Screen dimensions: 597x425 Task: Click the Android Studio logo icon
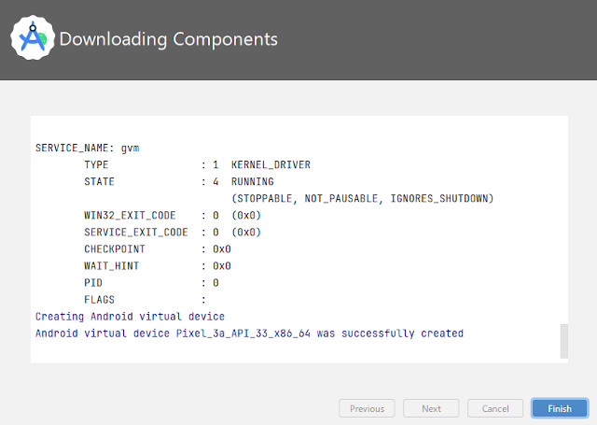[x=33, y=37]
